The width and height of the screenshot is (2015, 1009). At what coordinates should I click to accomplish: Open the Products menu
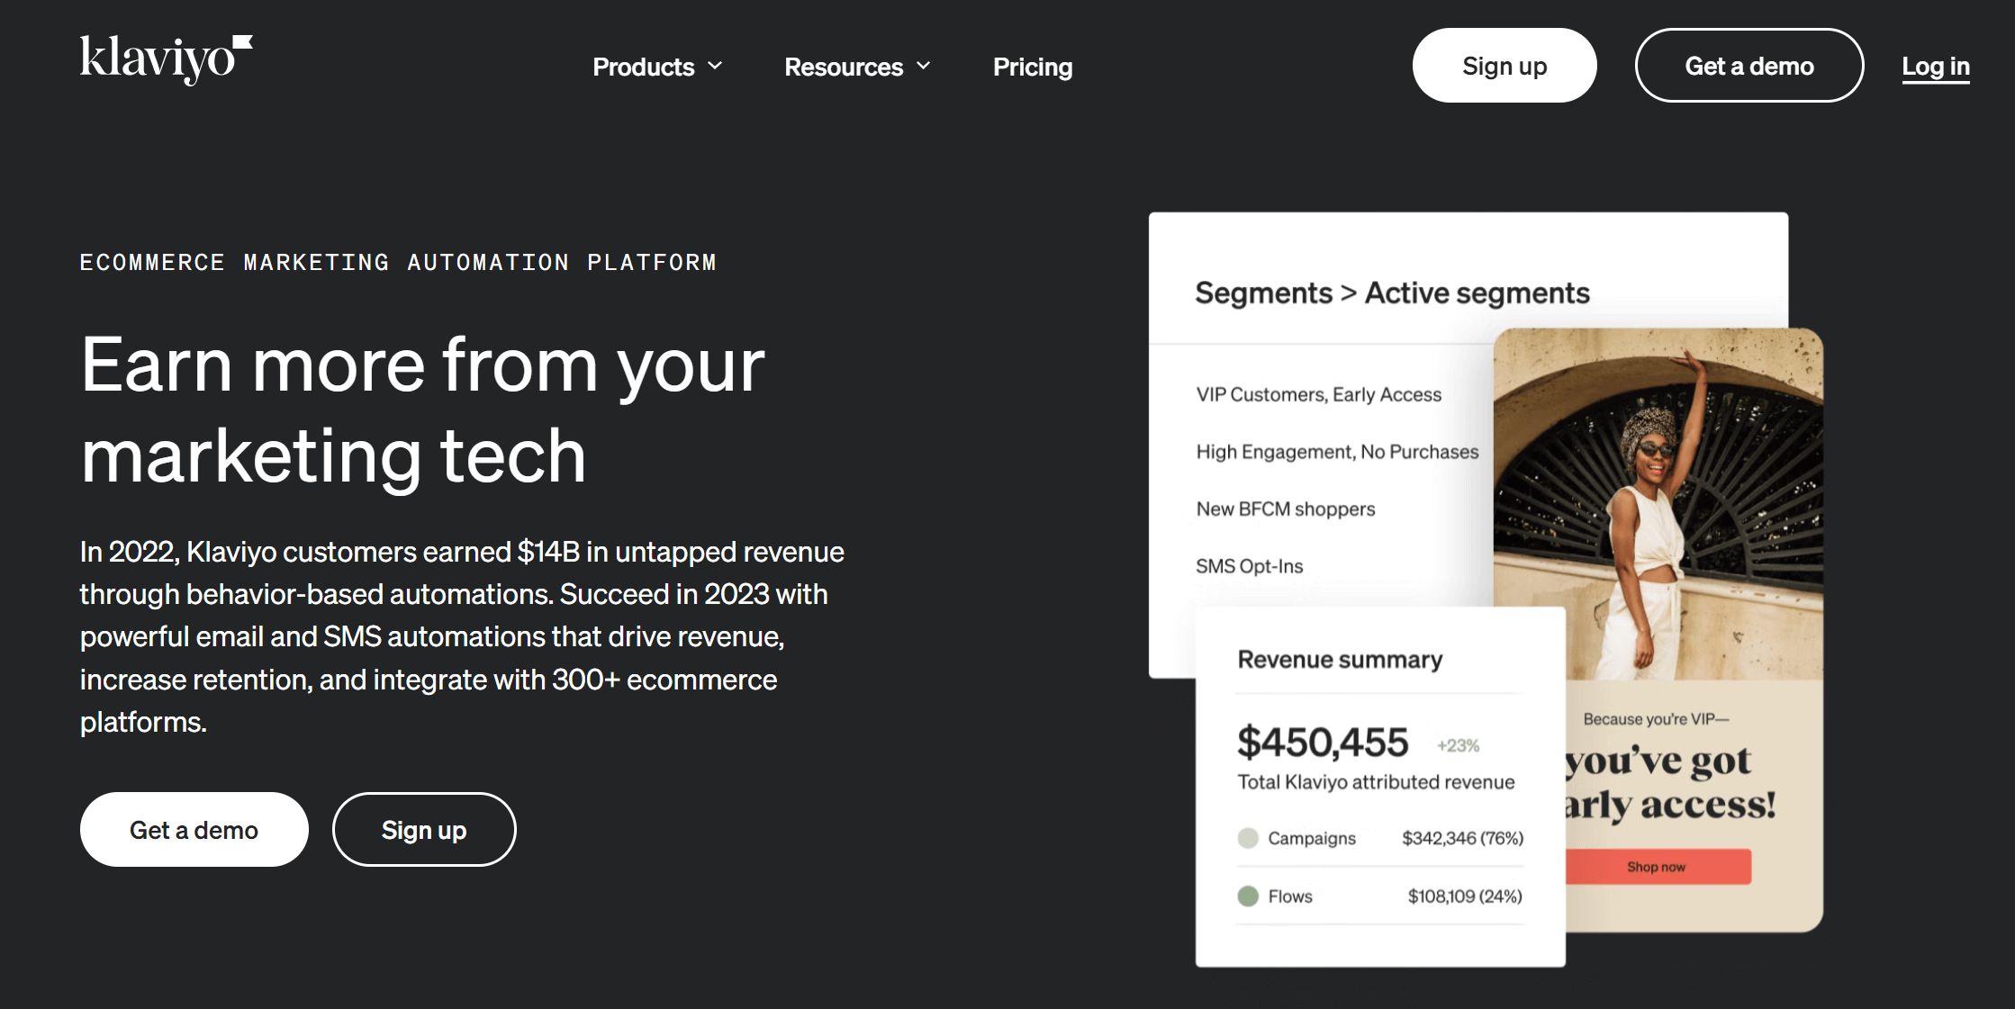(644, 67)
